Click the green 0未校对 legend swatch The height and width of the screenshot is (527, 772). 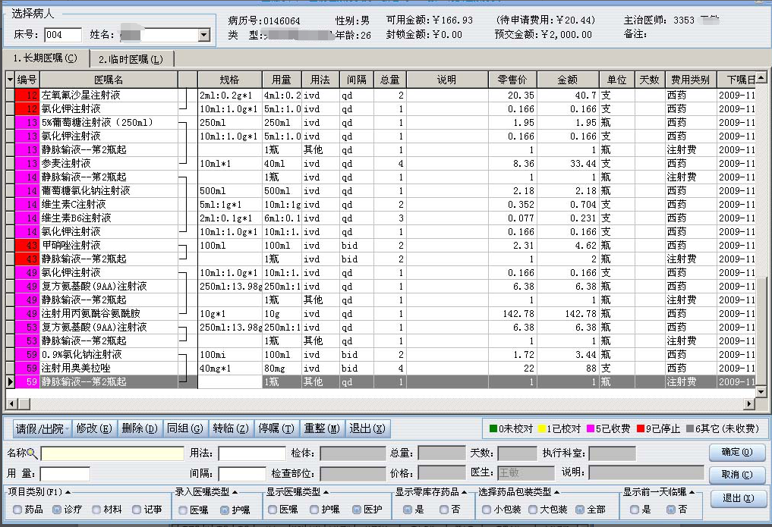point(493,428)
